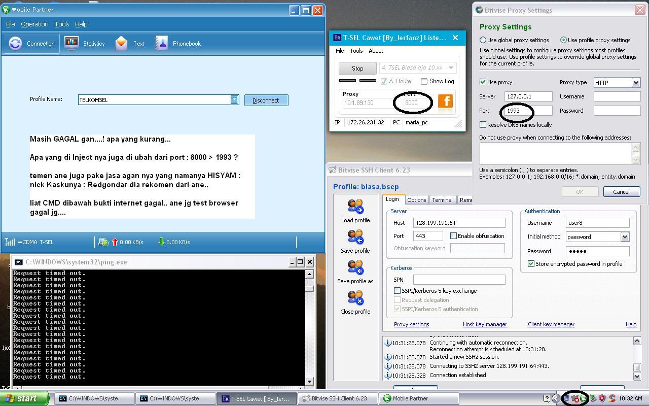Click the Disconnect button
649x406 pixels.
pos(266,100)
